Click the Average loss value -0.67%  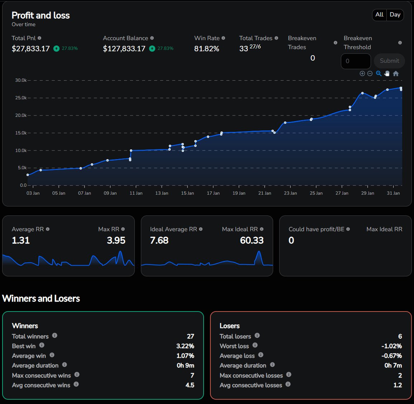tap(391, 356)
